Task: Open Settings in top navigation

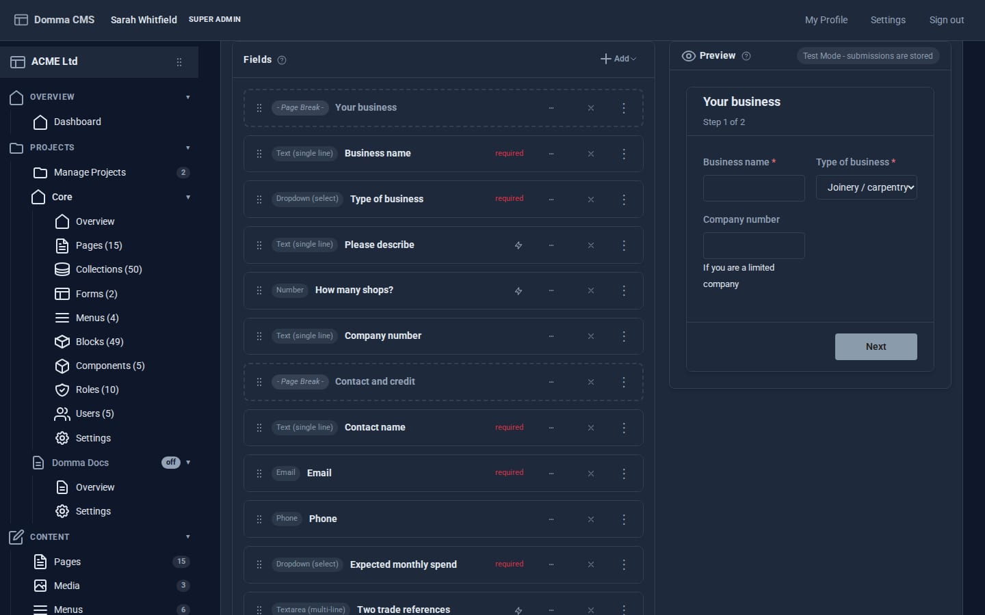Action: [x=888, y=20]
